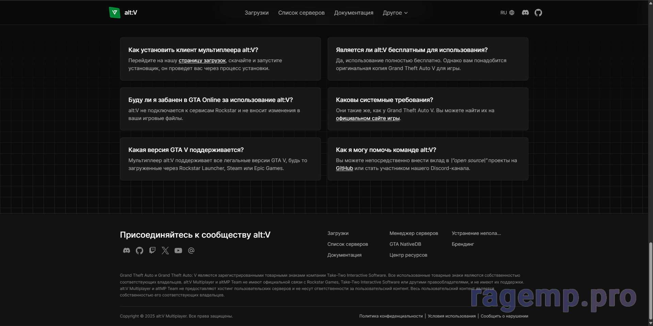The height and width of the screenshot is (326, 653).
Task: Open Список серверов in top navigation
Action: (x=301, y=13)
